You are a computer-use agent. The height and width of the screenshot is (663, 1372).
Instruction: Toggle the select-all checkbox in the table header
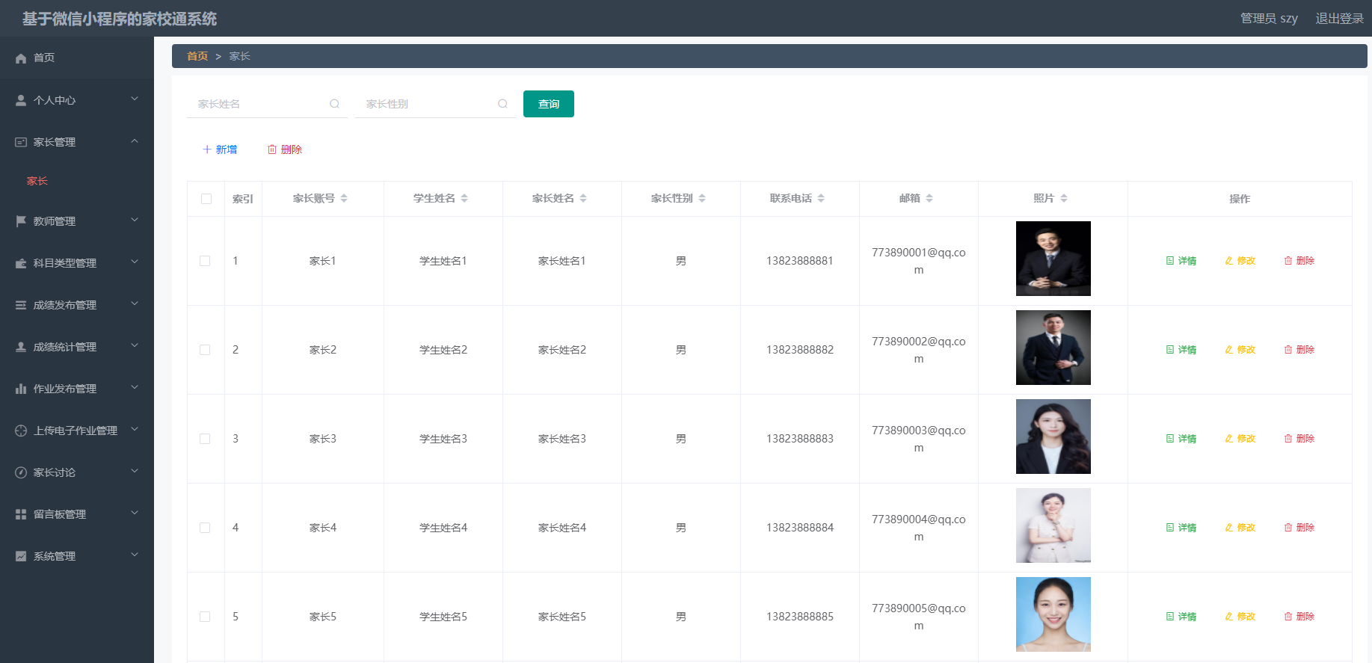point(206,199)
